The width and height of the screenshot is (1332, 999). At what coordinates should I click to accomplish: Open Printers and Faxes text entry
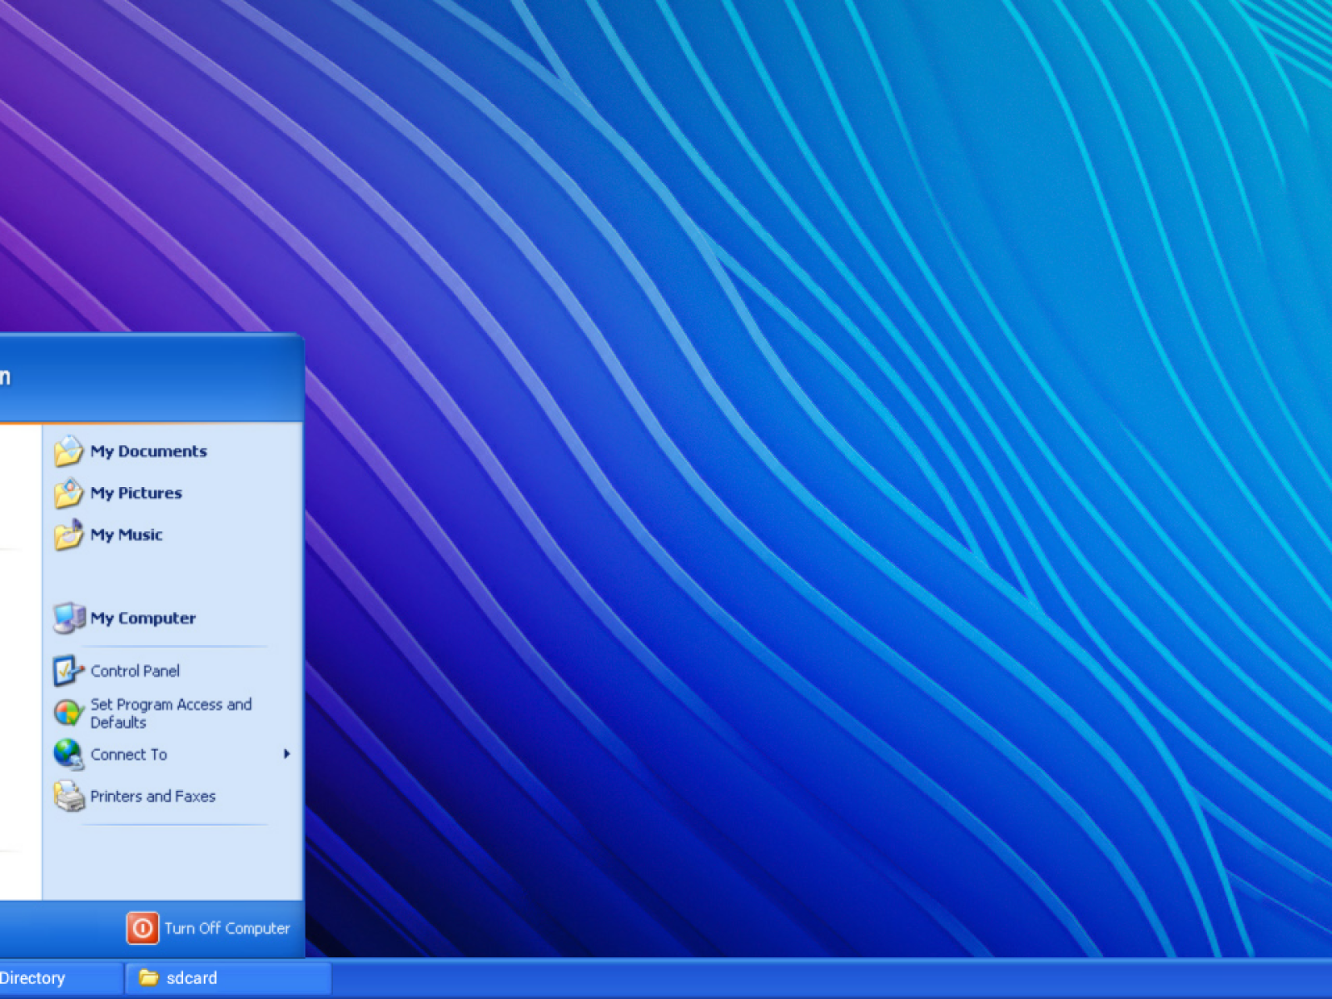152,797
